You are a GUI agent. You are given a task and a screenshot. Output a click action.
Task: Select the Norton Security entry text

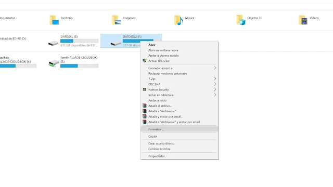158,90
